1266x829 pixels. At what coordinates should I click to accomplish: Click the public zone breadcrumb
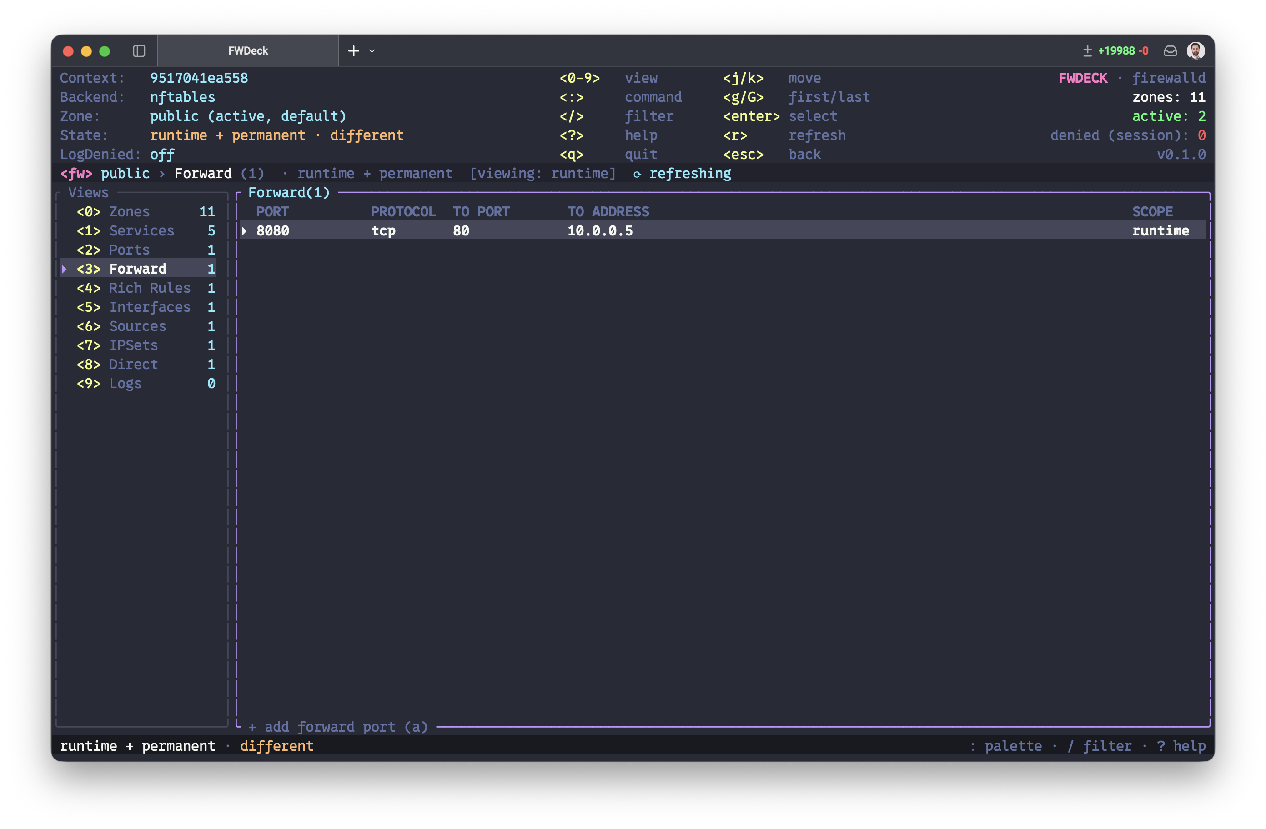pyautogui.click(x=125, y=174)
